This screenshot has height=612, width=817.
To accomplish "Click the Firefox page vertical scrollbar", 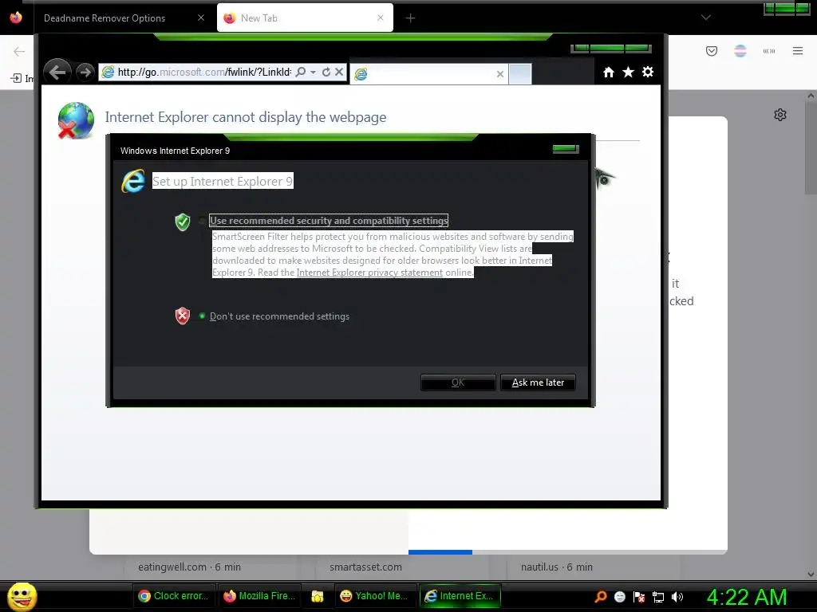I will (x=811, y=148).
